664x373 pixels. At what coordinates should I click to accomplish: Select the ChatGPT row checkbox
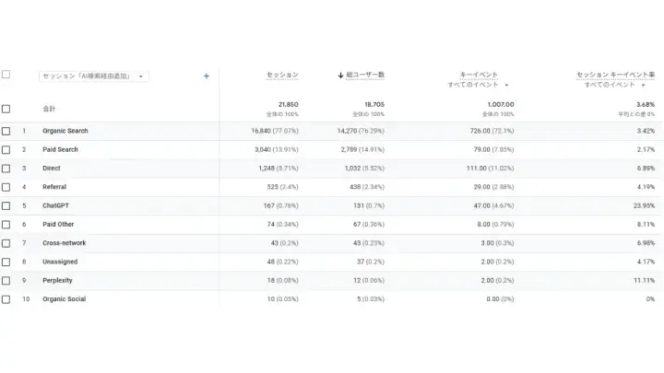coord(6,205)
